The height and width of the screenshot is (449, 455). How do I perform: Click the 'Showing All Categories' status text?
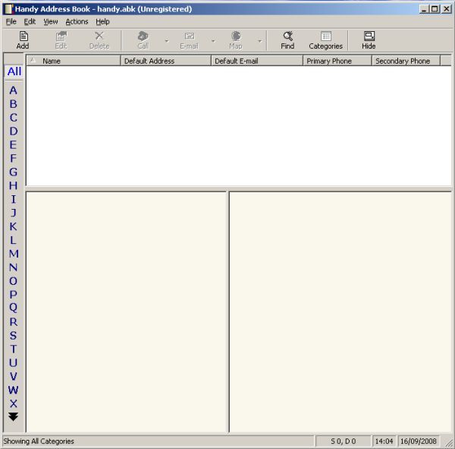point(39,441)
